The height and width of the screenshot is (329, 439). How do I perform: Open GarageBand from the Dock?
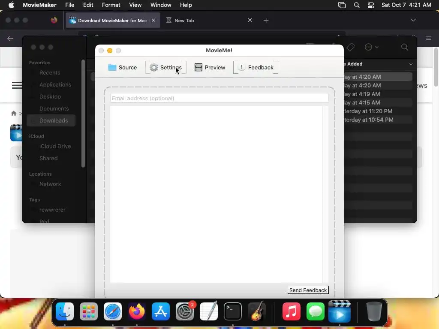point(257,311)
